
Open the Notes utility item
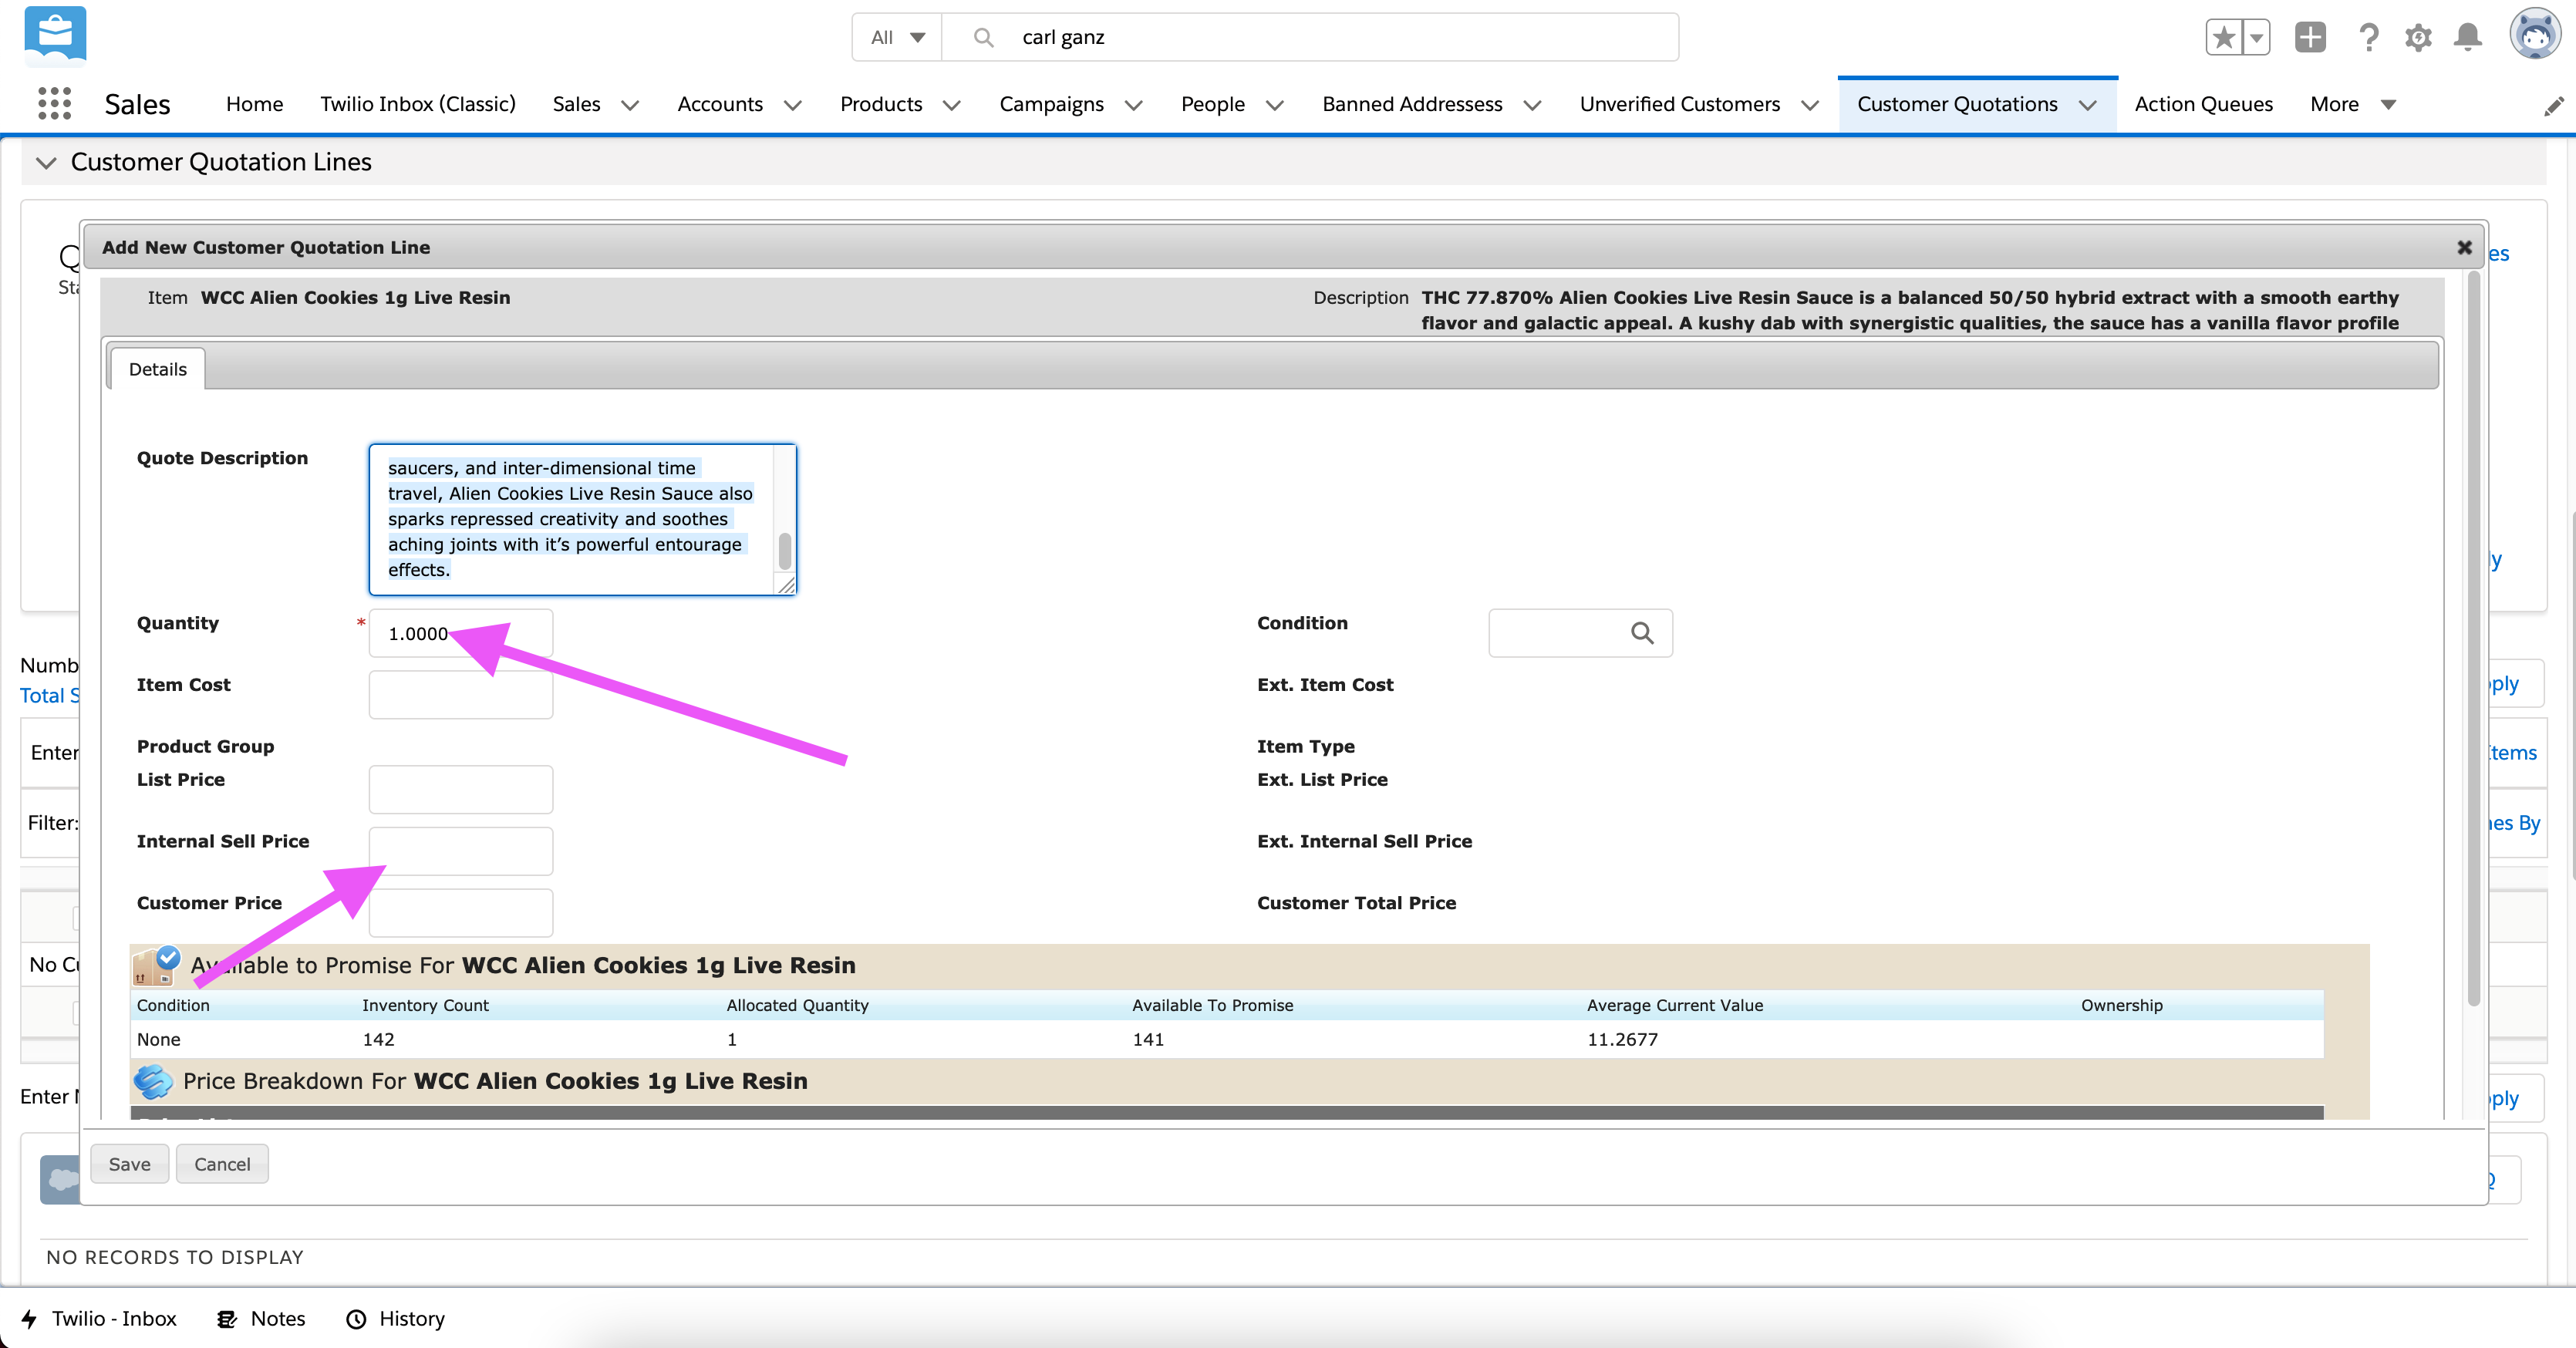261,1318
